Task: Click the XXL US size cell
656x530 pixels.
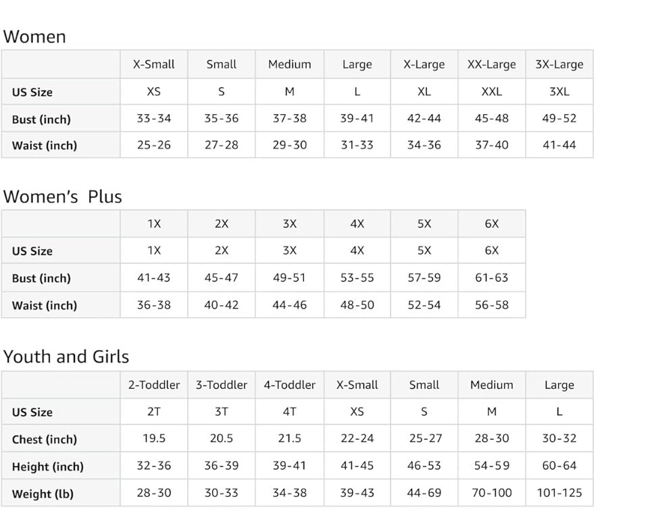Action: click(x=491, y=92)
